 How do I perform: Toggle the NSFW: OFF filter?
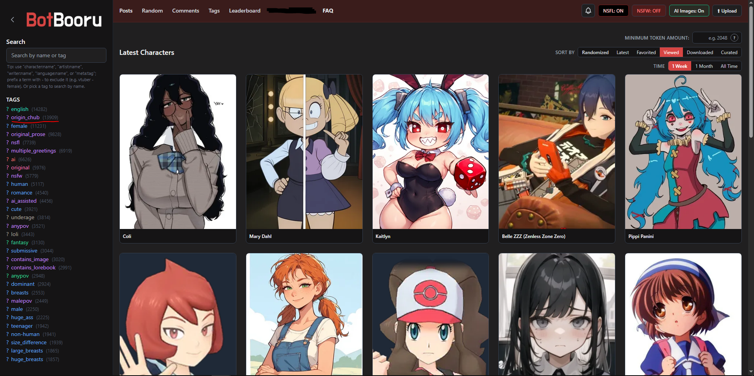pos(649,11)
